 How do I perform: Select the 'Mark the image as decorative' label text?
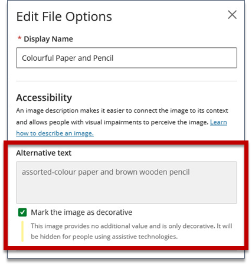(x=81, y=212)
